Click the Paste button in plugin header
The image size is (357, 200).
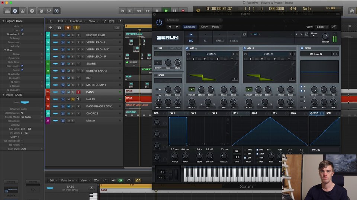pos(216,27)
